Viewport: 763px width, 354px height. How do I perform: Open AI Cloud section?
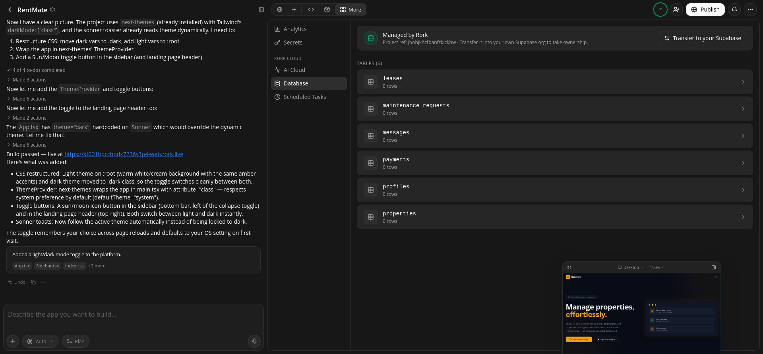click(x=309, y=70)
